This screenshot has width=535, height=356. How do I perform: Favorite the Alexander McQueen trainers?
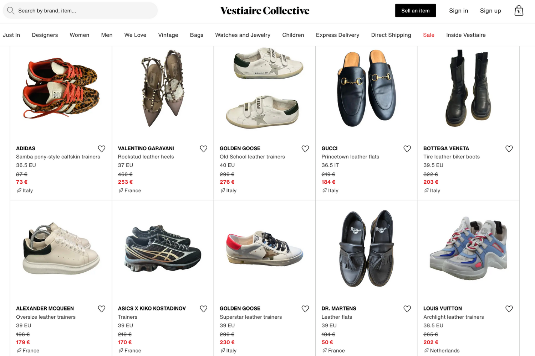101,309
